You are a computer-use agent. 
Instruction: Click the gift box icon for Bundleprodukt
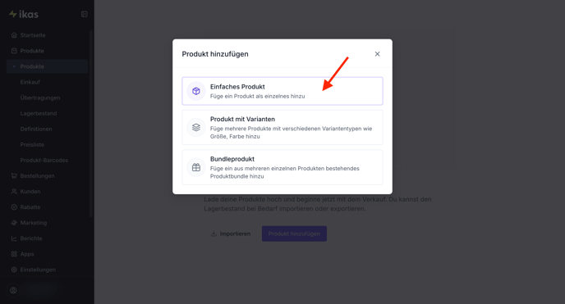tap(196, 167)
